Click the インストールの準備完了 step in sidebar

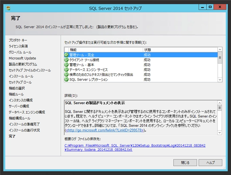(24, 124)
